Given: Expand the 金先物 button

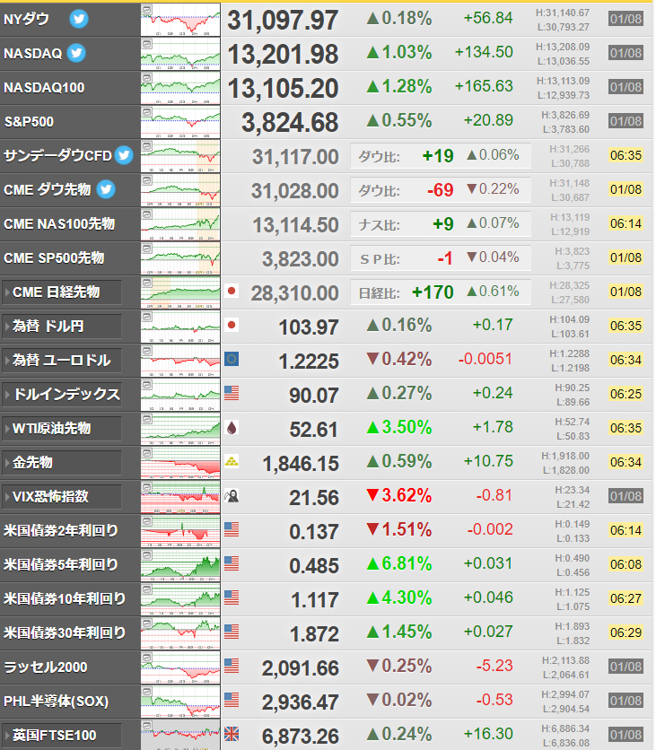Looking at the screenshot, I should tap(62, 463).
